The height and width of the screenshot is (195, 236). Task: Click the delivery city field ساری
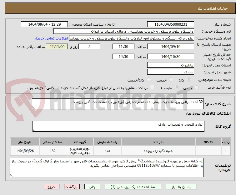pyautogui.click(x=171, y=72)
